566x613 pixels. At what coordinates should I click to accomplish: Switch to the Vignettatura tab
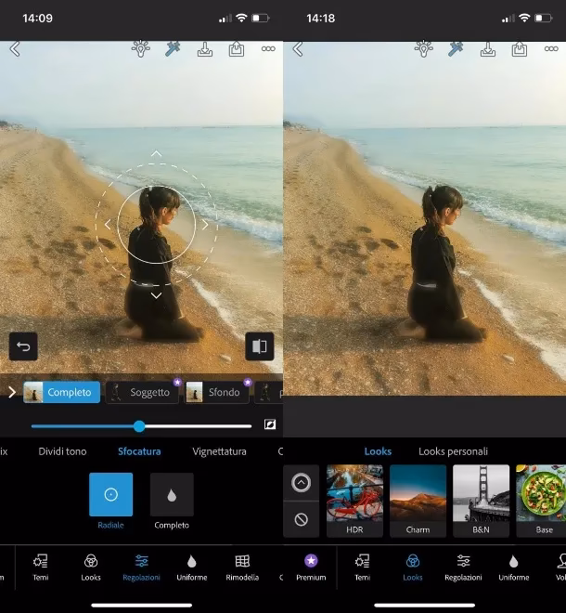click(x=219, y=451)
